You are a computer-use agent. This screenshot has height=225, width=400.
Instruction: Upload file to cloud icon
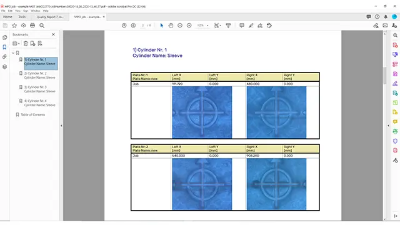coord(24,26)
